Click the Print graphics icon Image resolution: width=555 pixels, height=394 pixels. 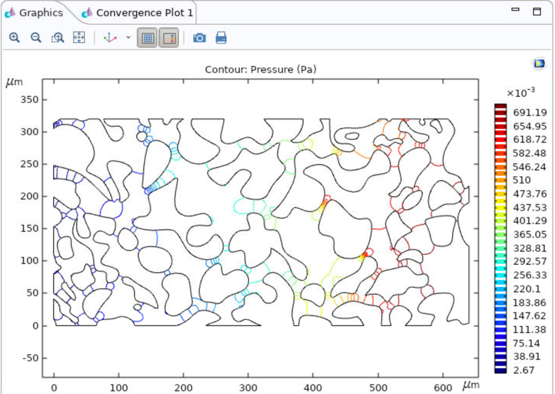pos(221,38)
